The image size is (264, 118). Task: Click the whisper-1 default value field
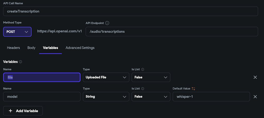tap(211, 96)
